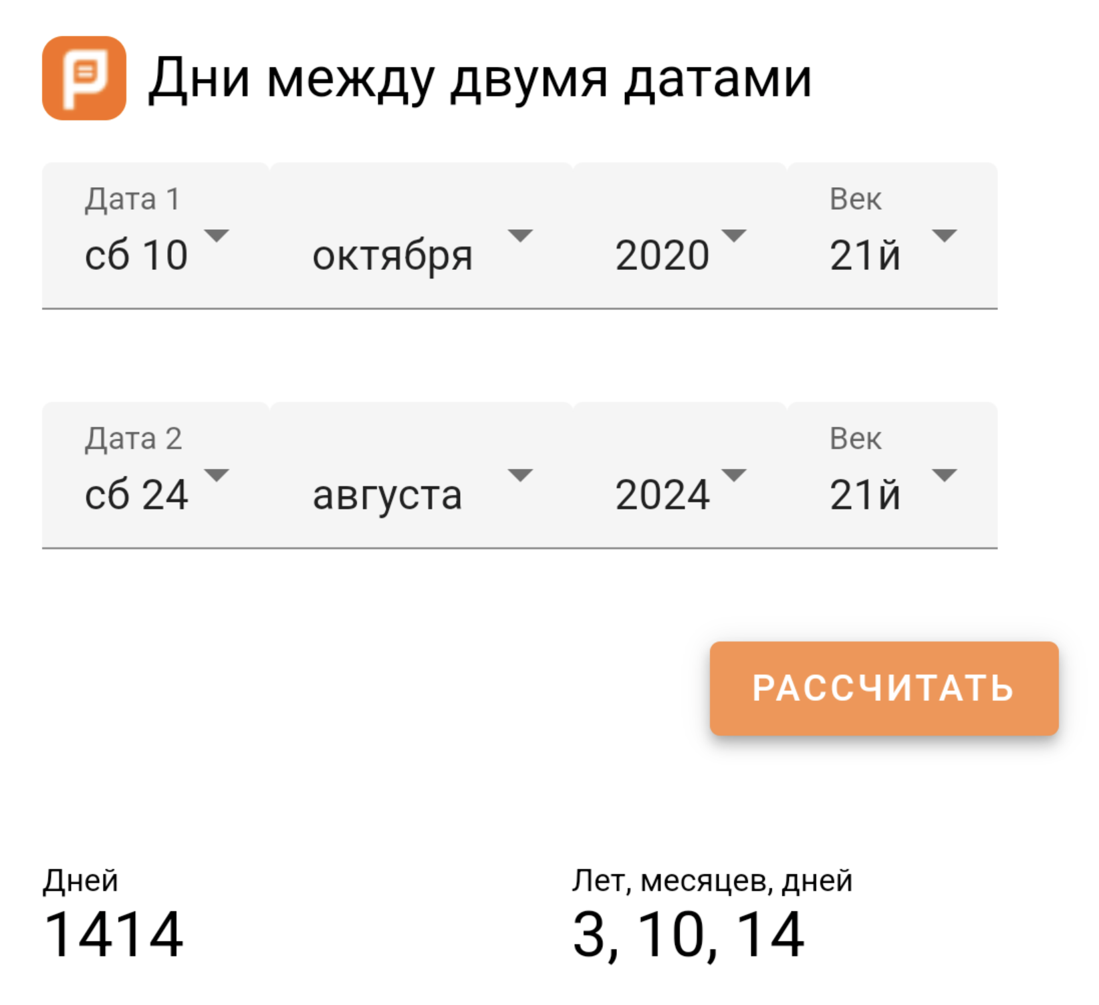This screenshot has width=1099, height=1005.
Task: Click the orange calculator logo icon
Action: point(84,78)
